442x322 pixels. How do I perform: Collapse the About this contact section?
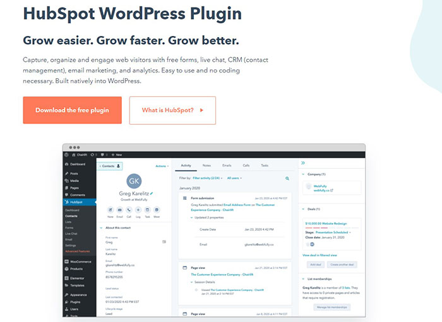(101, 227)
